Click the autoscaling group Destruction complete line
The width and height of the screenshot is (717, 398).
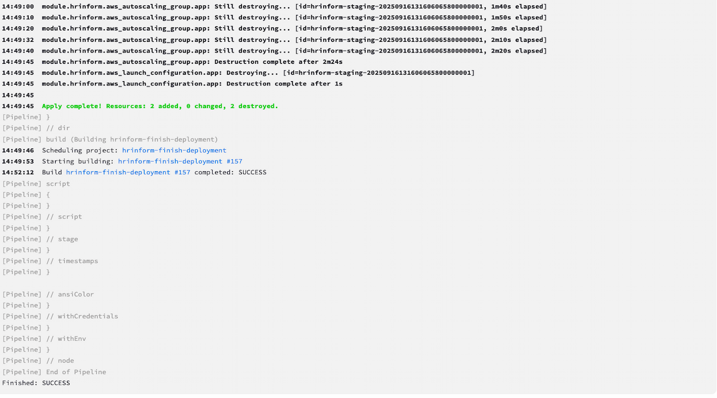[x=192, y=62]
